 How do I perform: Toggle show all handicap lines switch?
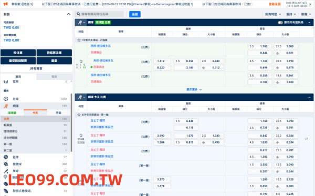pyautogui.click(x=280, y=23)
